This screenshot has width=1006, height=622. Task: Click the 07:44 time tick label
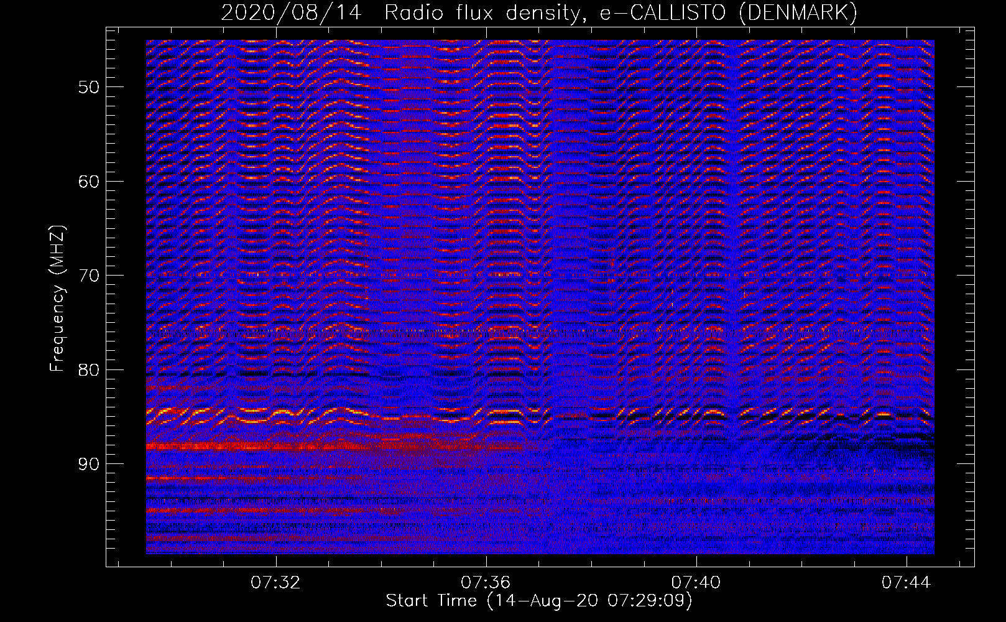(x=907, y=582)
